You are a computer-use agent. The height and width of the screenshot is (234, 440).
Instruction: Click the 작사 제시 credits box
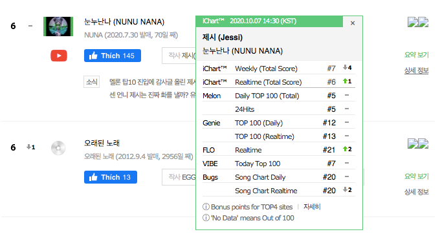(x=179, y=56)
